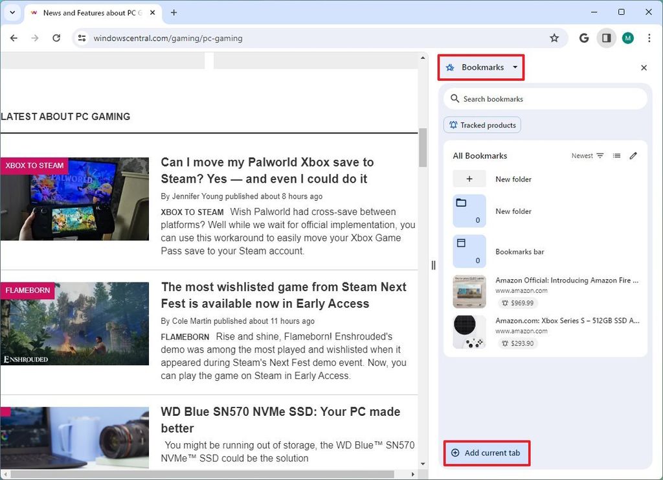The image size is (663, 480).
Task: Toggle the Chrome side panel icon
Action: [x=607, y=38]
